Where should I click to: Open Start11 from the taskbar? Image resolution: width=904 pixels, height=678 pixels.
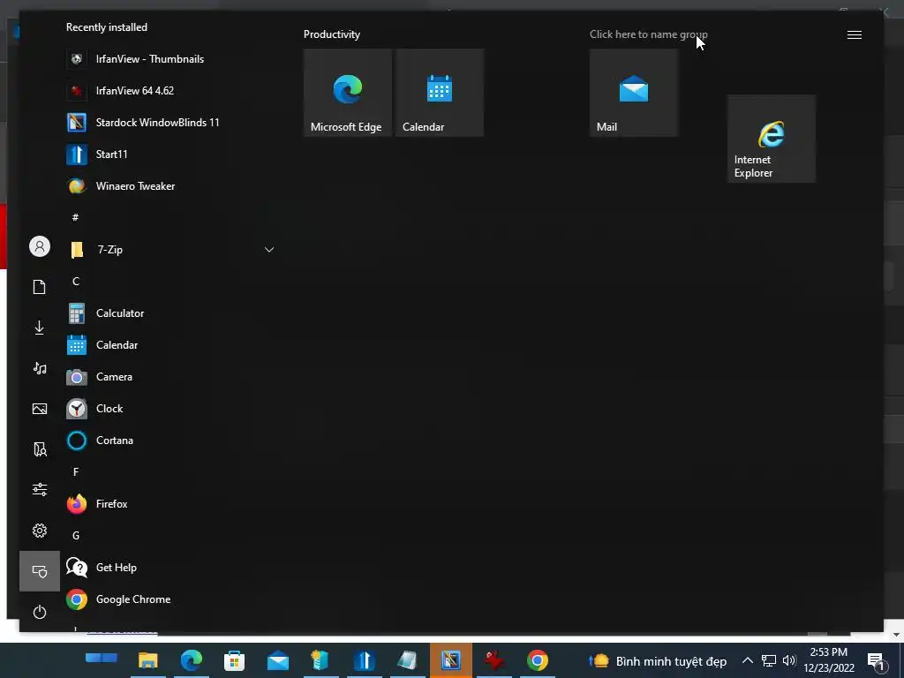click(365, 660)
